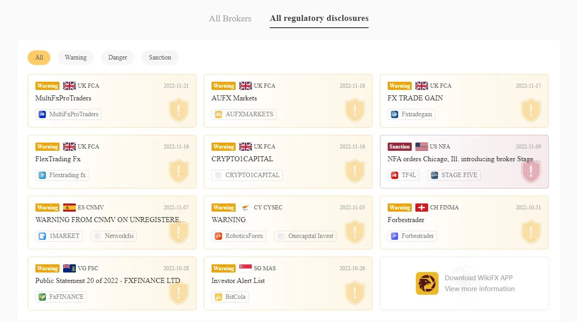This screenshot has width=577, height=322.
Task: Click the Forbestrader purple logo icon
Action: (395, 236)
